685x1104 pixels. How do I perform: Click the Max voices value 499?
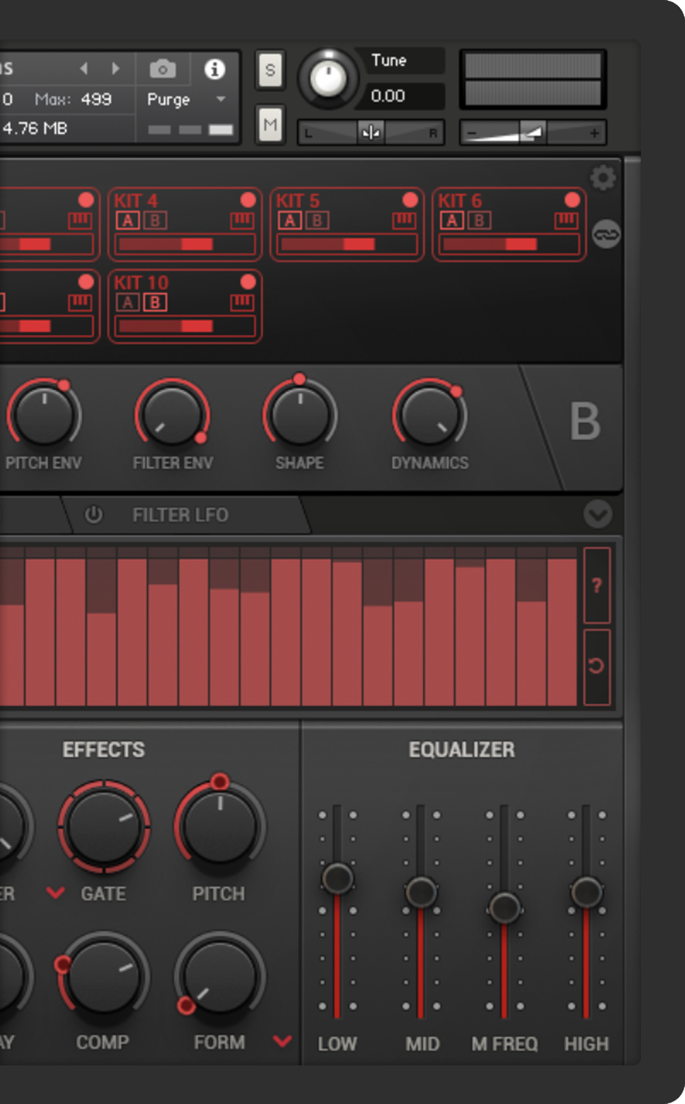96,99
